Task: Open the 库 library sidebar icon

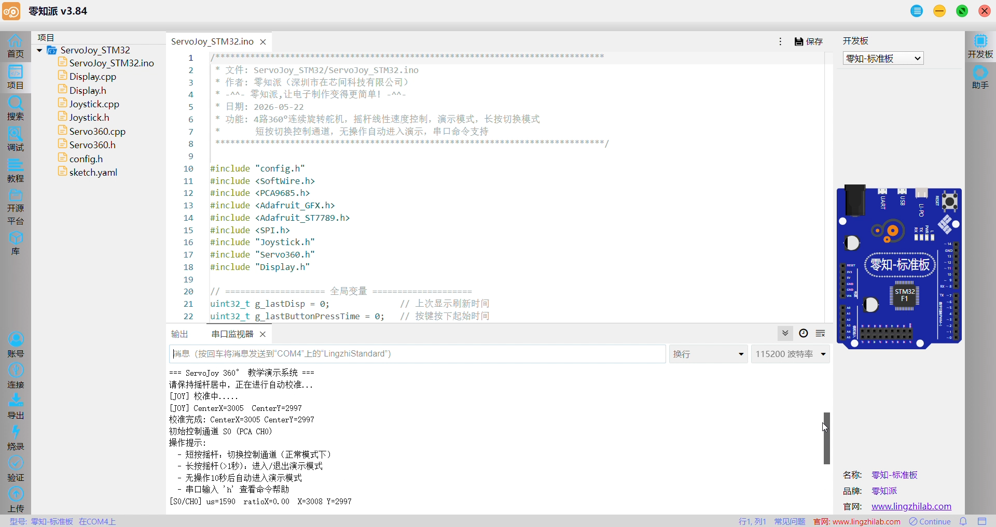Action: pyautogui.click(x=15, y=243)
